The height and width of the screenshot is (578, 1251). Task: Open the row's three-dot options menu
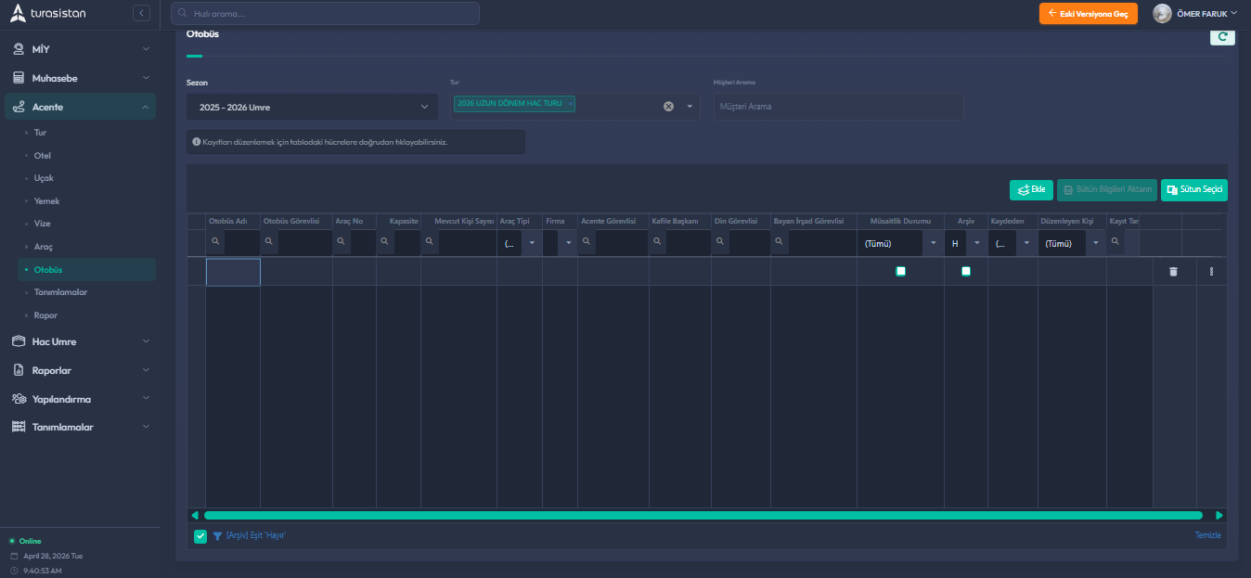(x=1211, y=271)
